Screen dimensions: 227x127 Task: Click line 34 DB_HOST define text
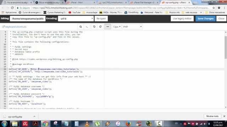pos(27,104)
